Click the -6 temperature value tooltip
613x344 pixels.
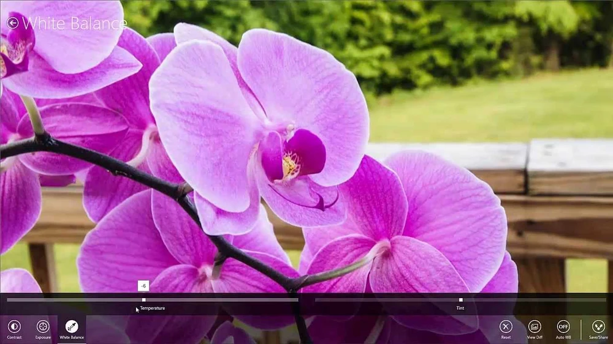coord(143,286)
